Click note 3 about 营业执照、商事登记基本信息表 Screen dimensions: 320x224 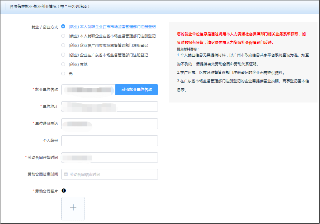pos(243,85)
